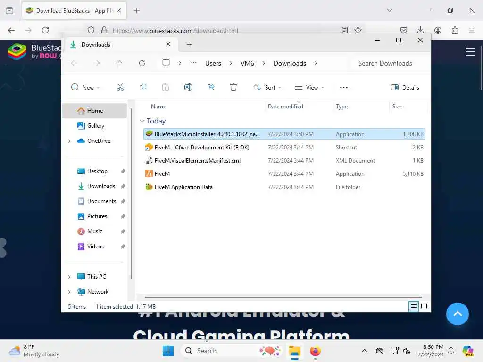
Task: Save page to Pocket icon in Firefox
Action: 404,30
